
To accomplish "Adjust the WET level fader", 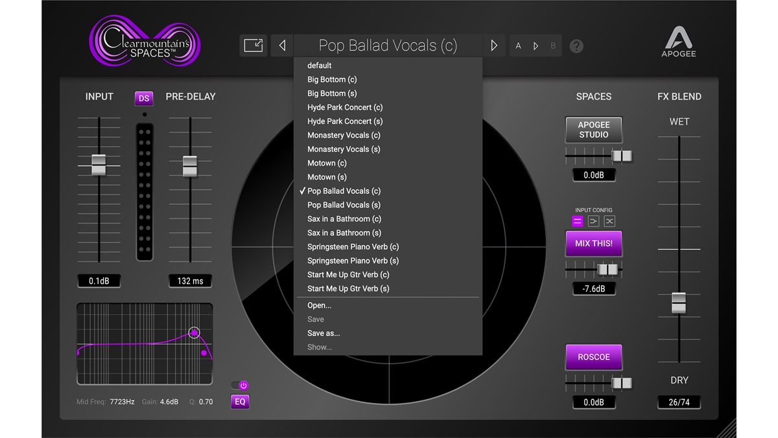I will click(679, 302).
